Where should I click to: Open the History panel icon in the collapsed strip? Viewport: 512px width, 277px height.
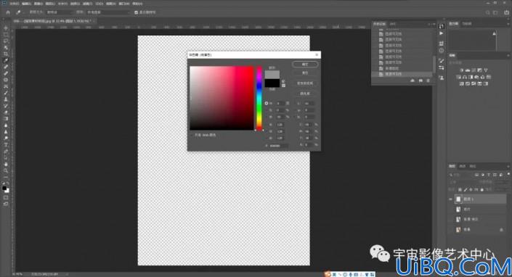click(441, 26)
